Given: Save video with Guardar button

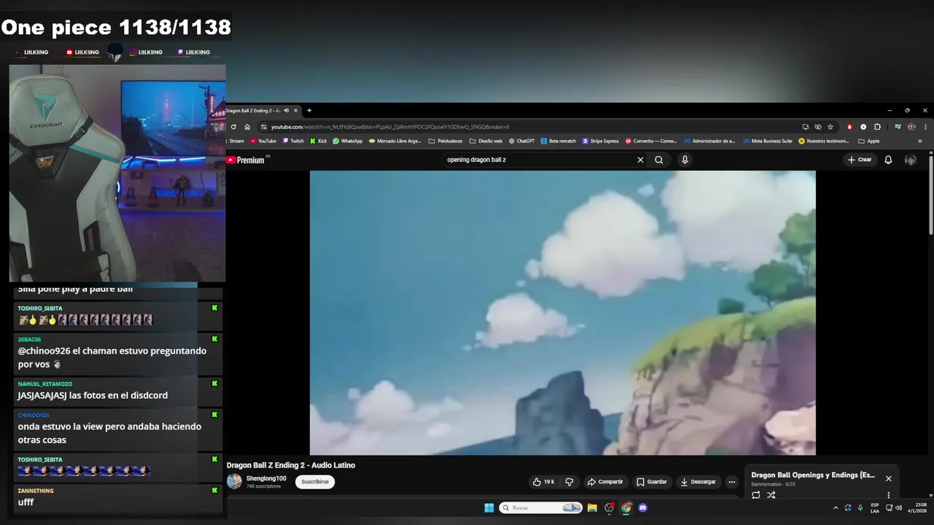Looking at the screenshot, I should coord(652,481).
